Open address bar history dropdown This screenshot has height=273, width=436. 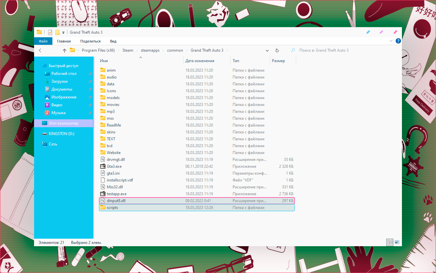[267, 50]
